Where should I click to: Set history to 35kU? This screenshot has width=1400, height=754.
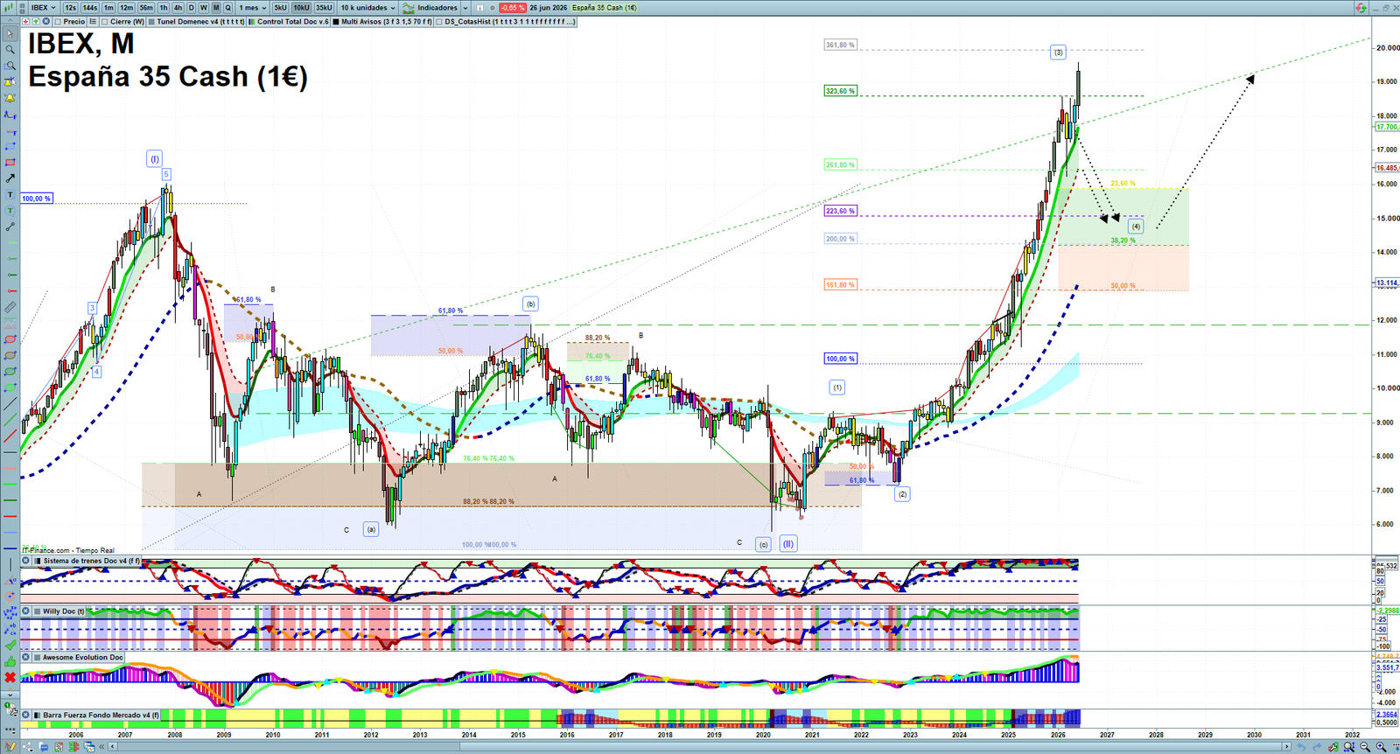click(324, 7)
